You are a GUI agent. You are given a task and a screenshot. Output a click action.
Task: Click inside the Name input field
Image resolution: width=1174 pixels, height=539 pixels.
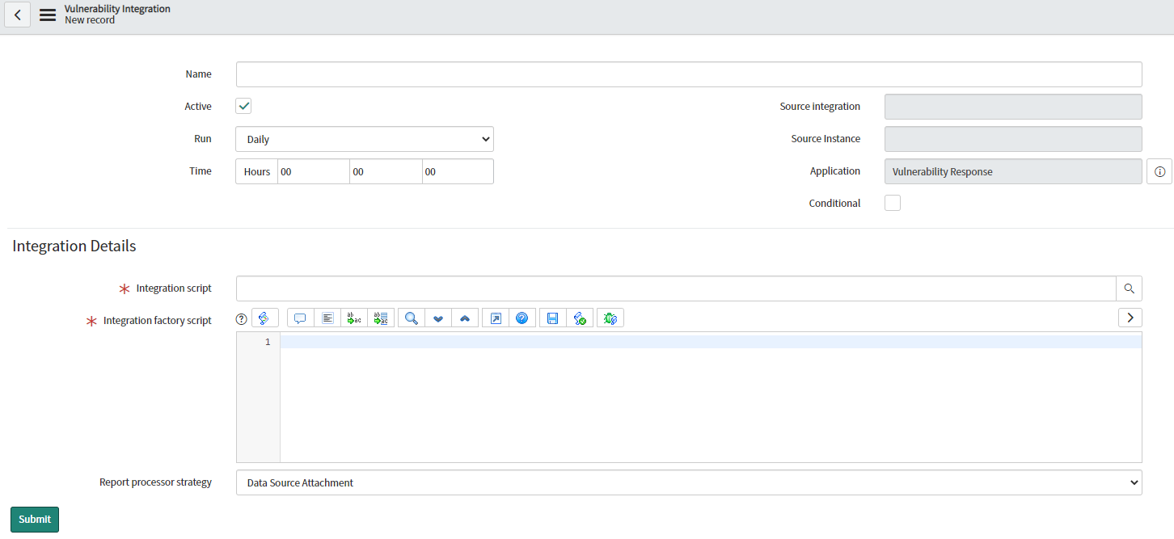coord(688,74)
